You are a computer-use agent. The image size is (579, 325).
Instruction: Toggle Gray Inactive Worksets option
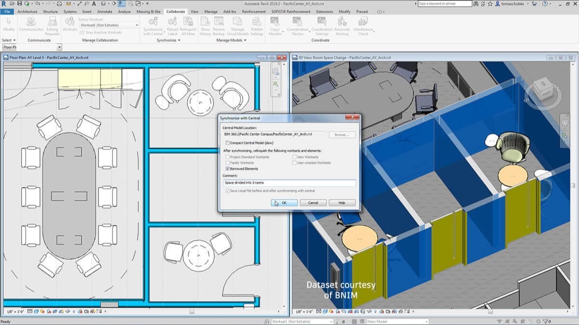(x=100, y=32)
